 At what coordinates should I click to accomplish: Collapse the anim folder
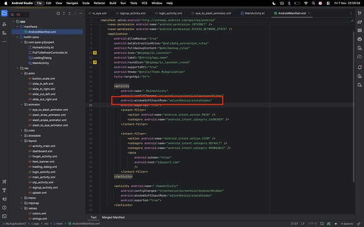21,73
